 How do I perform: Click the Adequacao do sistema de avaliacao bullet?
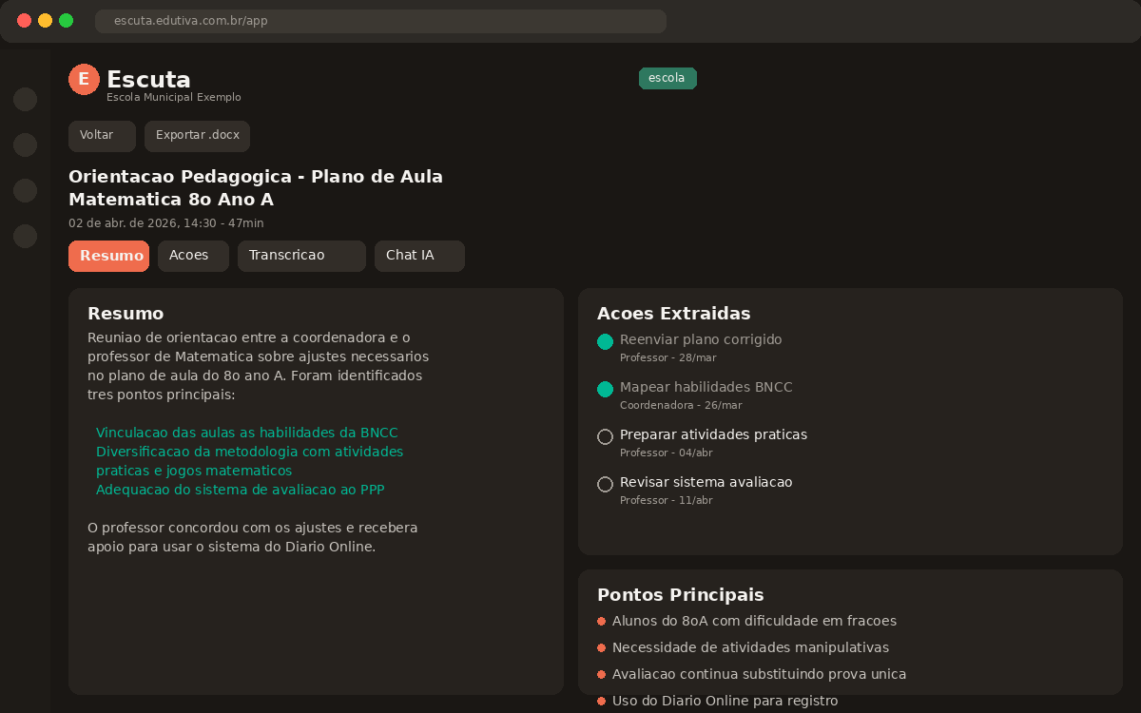coord(240,490)
